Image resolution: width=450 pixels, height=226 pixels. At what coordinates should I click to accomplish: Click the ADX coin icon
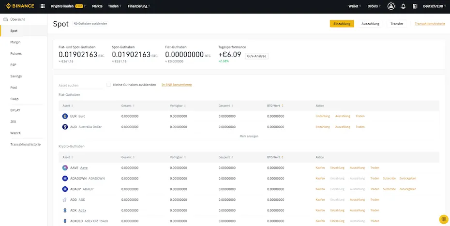tap(65, 210)
